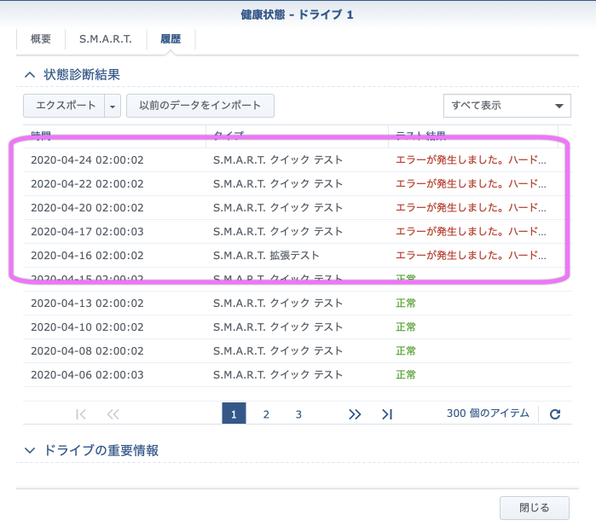Click the previous page icon
Image resolution: width=596 pixels, height=526 pixels.
[x=113, y=414]
